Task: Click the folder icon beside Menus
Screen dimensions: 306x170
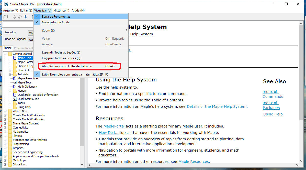Action: [15, 91]
